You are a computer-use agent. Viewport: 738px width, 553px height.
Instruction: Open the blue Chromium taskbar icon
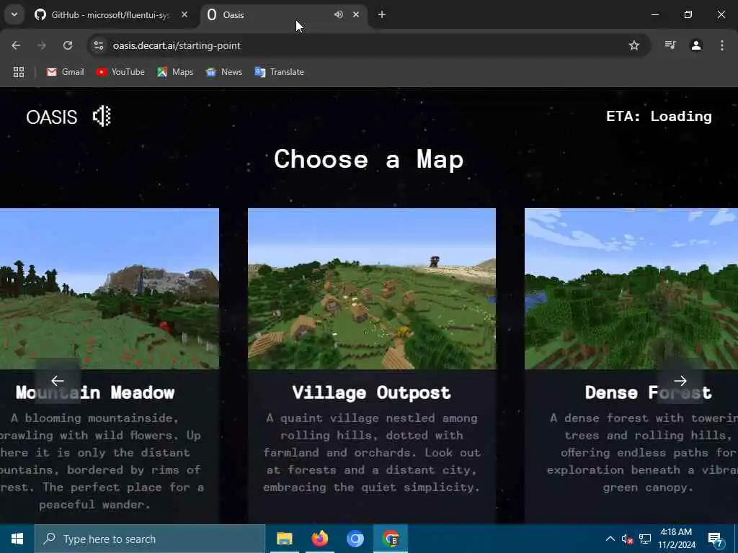(x=355, y=539)
